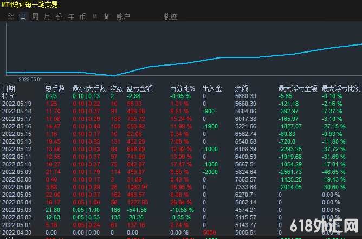Click the -541.36 loss amount
The height and width of the screenshot is (239, 362).
click(137, 210)
